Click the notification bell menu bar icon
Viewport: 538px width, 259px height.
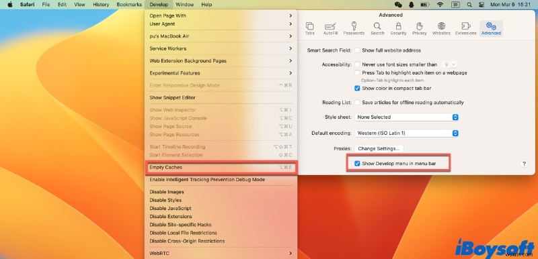tap(411, 5)
